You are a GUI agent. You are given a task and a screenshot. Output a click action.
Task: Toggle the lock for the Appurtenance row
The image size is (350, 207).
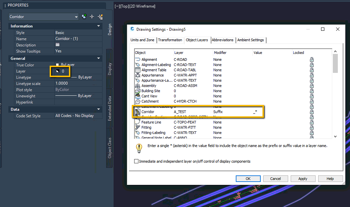click(x=311, y=75)
